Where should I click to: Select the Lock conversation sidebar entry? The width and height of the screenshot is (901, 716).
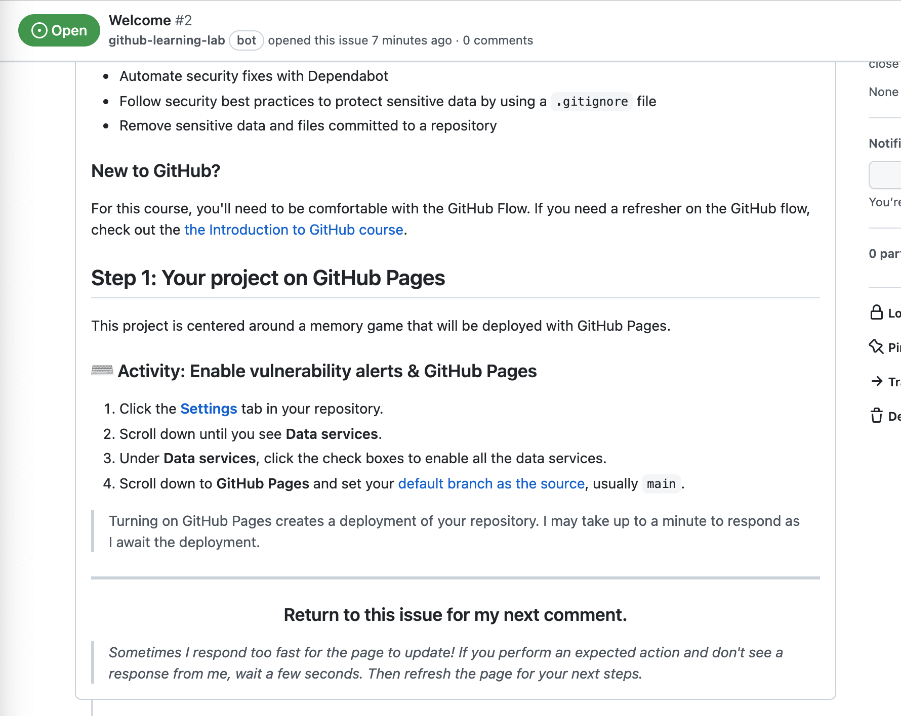(894, 313)
